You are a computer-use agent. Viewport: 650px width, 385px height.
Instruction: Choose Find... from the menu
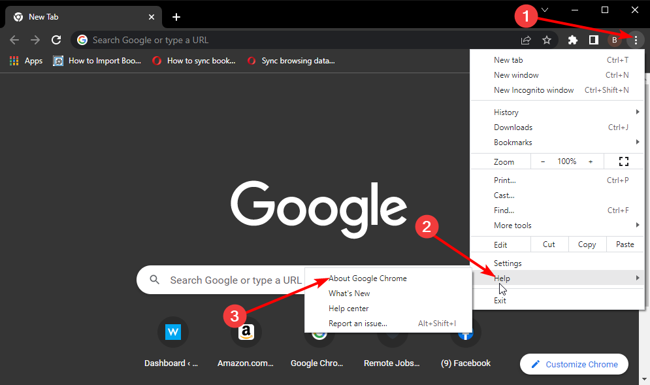point(557,210)
